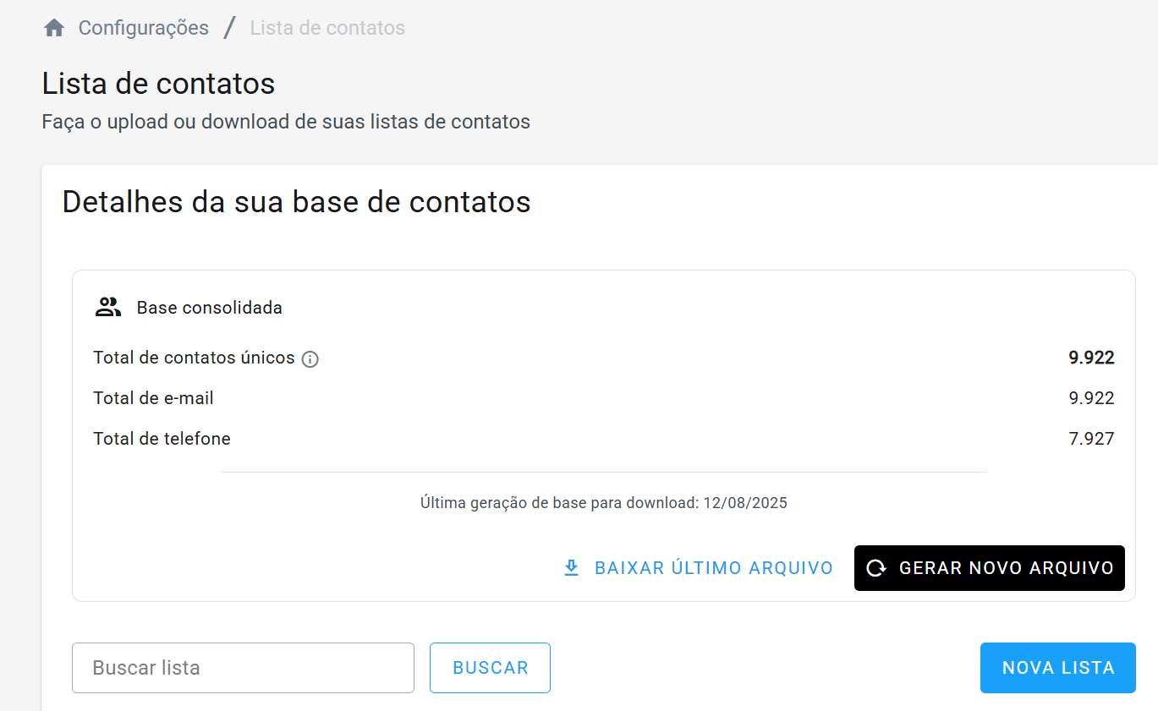This screenshot has width=1158, height=711.
Task: Click the 7.927 phone total value
Action: tap(1091, 439)
